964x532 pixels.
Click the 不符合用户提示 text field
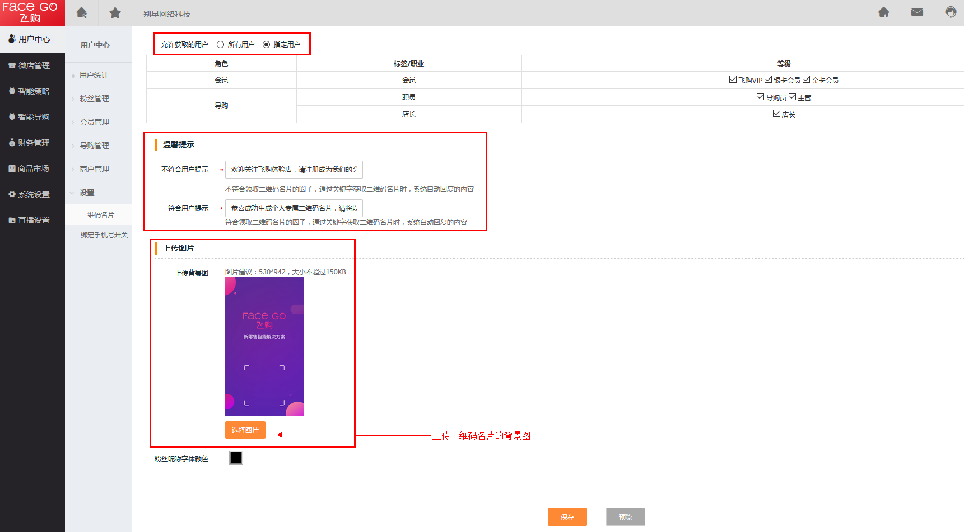point(294,170)
